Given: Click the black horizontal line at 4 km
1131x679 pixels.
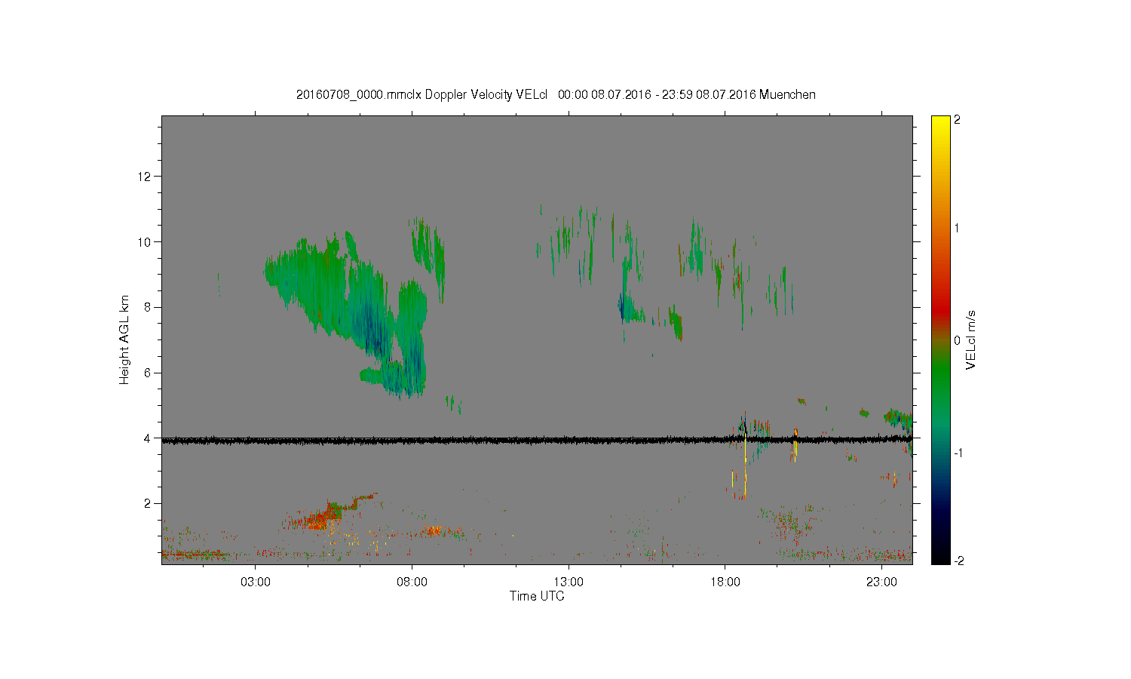Looking at the screenshot, I should 537,440.
